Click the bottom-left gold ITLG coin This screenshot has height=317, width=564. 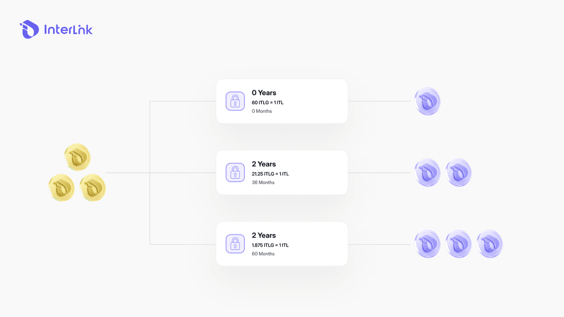point(62,188)
